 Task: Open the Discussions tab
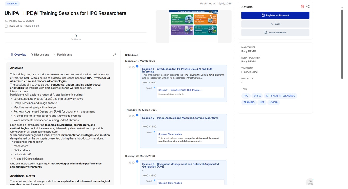(x=40, y=55)
